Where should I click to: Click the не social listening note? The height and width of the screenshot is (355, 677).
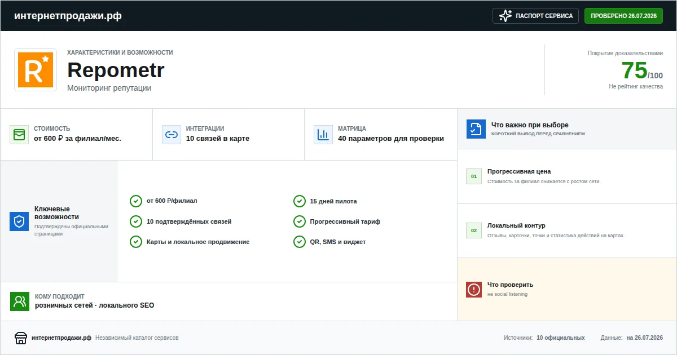coord(508,294)
